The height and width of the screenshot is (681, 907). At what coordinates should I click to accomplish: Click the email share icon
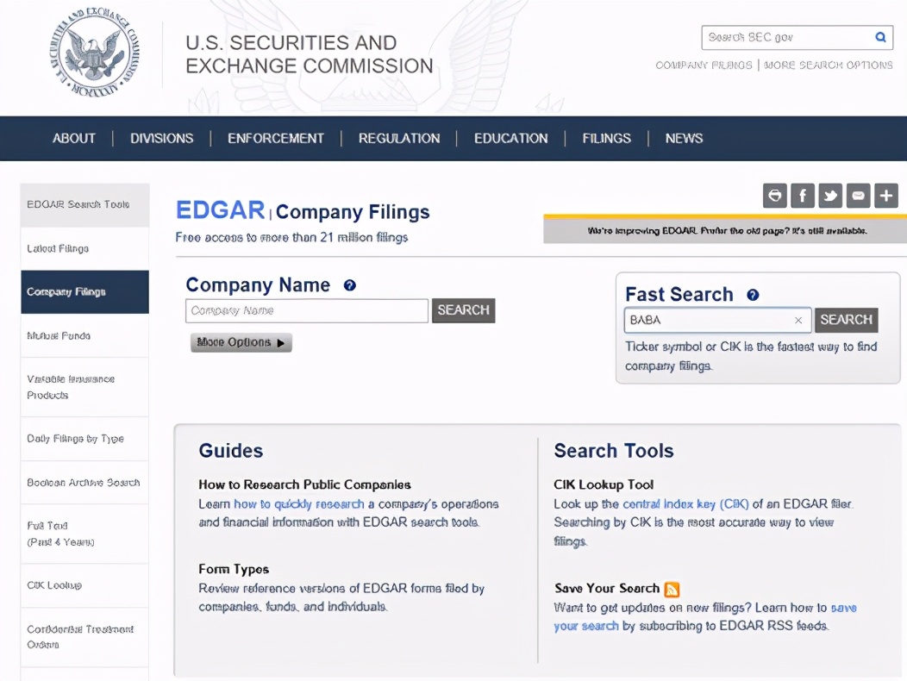pyautogui.click(x=858, y=196)
